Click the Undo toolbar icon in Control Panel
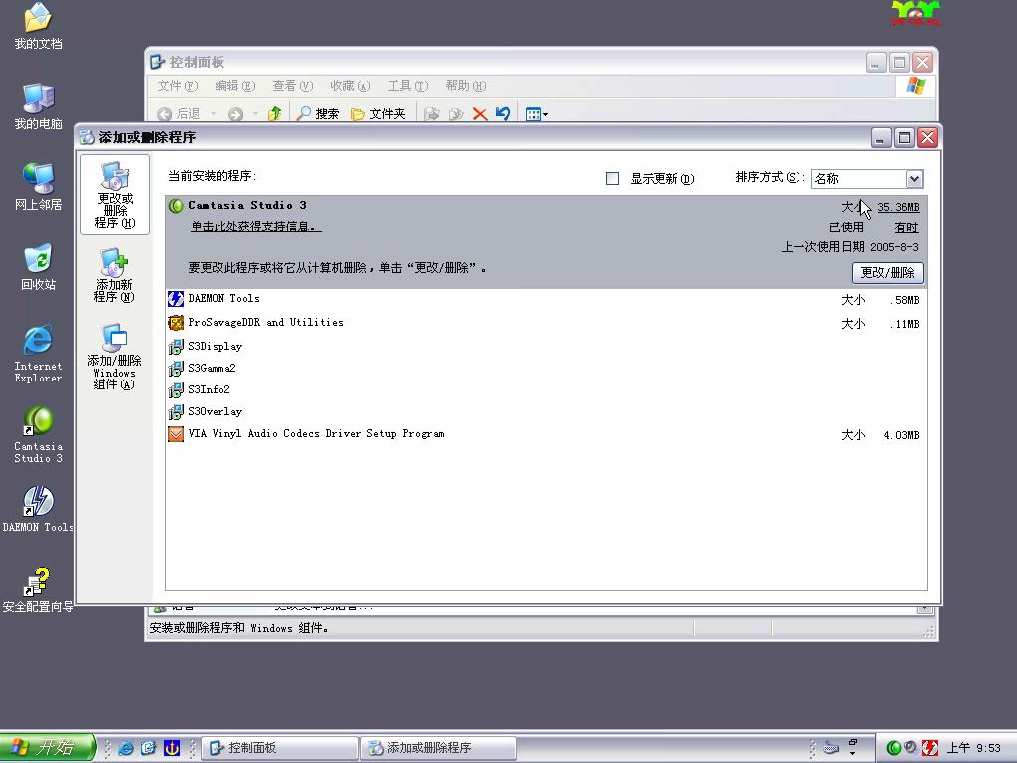Image resolution: width=1017 pixels, height=763 pixels. pyautogui.click(x=503, y=114)
